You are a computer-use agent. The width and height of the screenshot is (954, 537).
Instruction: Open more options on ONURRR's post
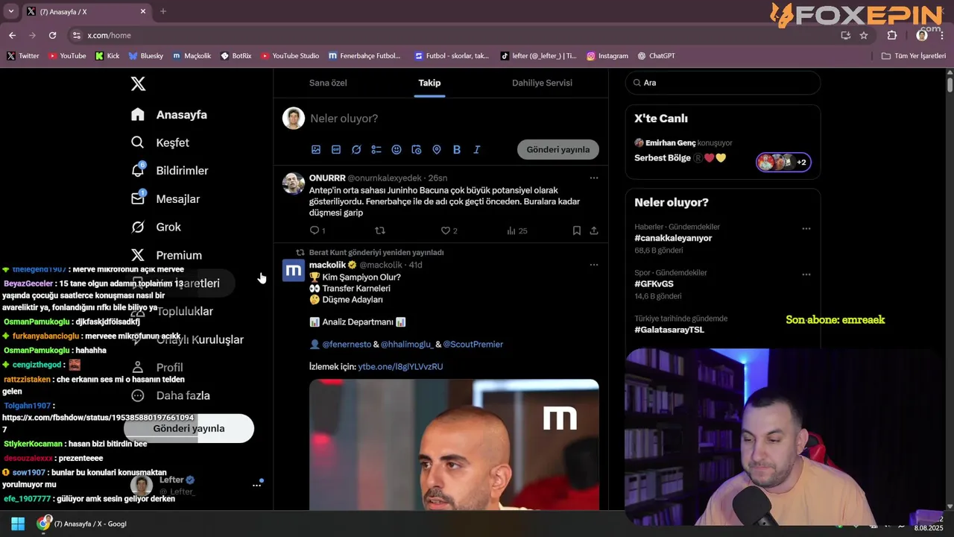click(594, 178)
